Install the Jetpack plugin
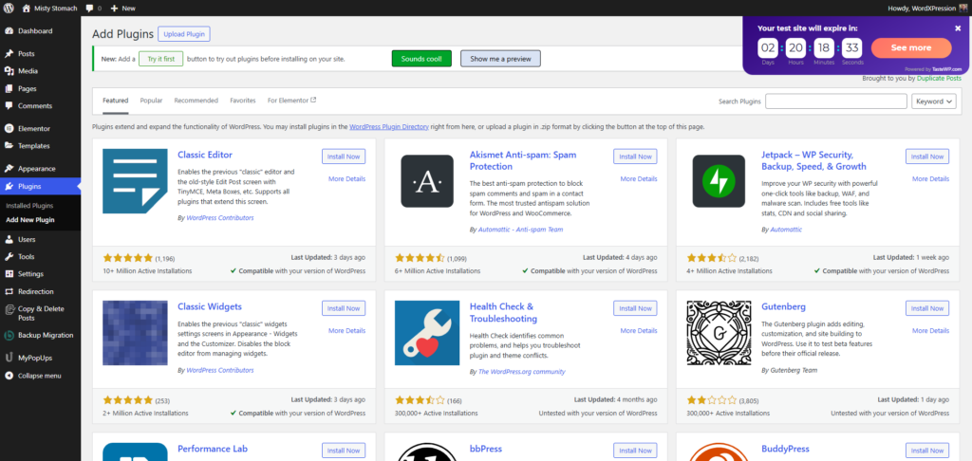This screenshot has height=461, width=972. pyautogui.click(x=927, y=157)
